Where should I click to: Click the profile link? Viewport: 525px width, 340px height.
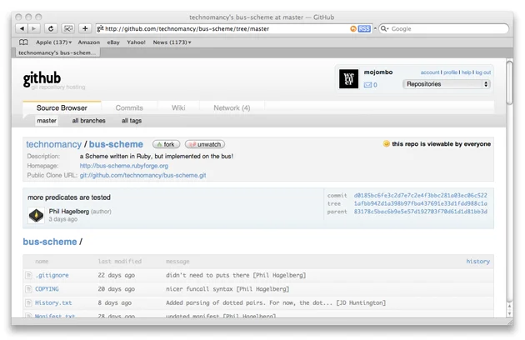point(450,72)
